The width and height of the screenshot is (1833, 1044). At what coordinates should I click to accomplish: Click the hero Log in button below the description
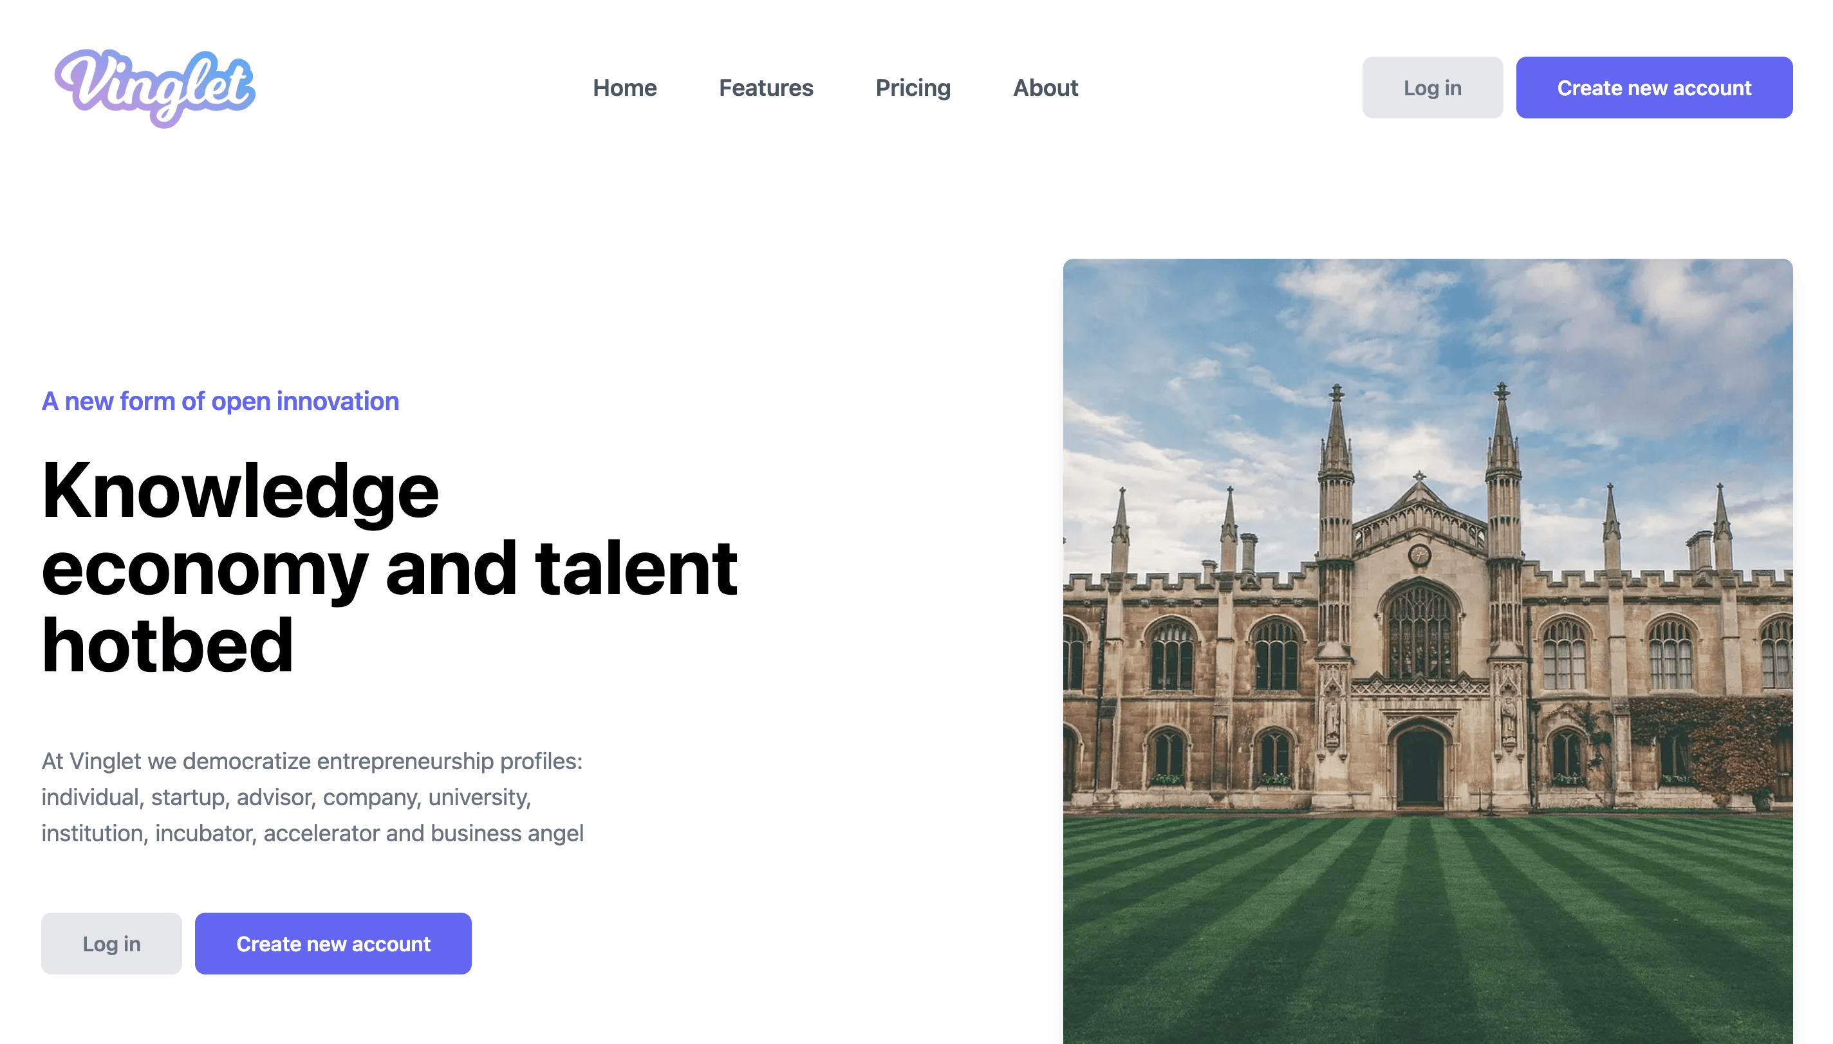[x=111, y=943]
